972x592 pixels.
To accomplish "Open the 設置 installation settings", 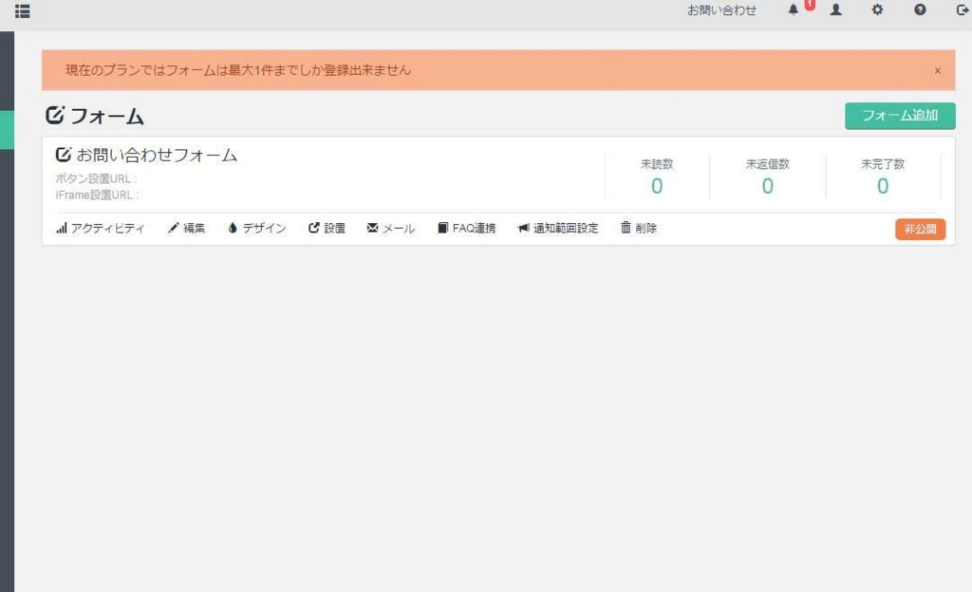I will (327, 228).
